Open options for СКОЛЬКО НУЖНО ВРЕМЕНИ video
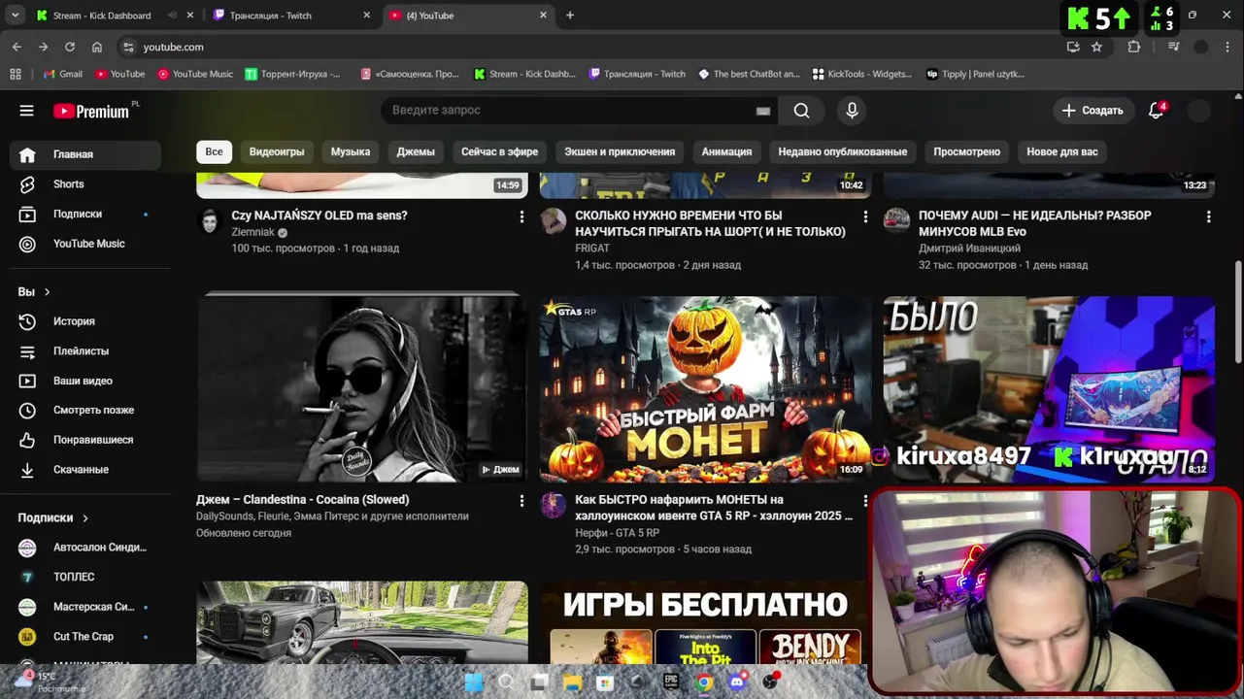 (865, 216)
